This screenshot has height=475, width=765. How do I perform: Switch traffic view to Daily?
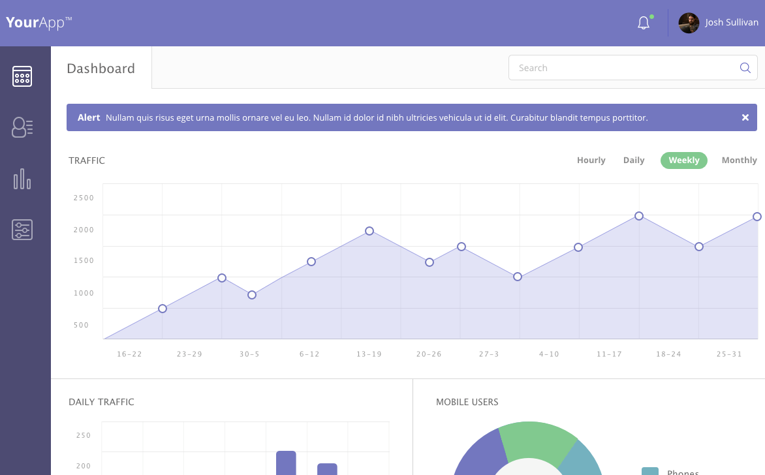pos(634,161)
